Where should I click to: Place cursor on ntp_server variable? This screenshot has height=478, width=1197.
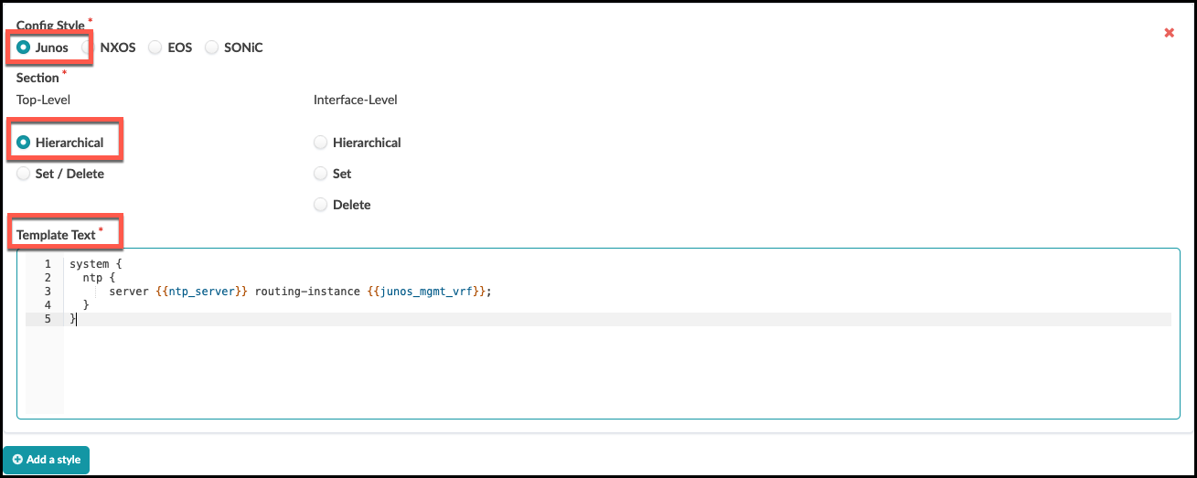tap(202, 292)
